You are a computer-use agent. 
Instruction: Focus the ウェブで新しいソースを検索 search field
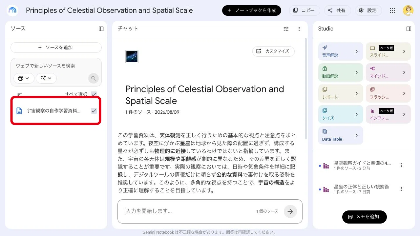click(56, 66)
